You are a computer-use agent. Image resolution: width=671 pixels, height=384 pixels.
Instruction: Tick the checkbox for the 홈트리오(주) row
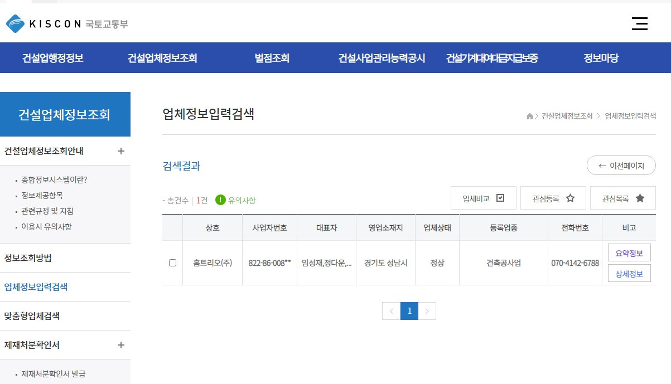coord(172,263)
